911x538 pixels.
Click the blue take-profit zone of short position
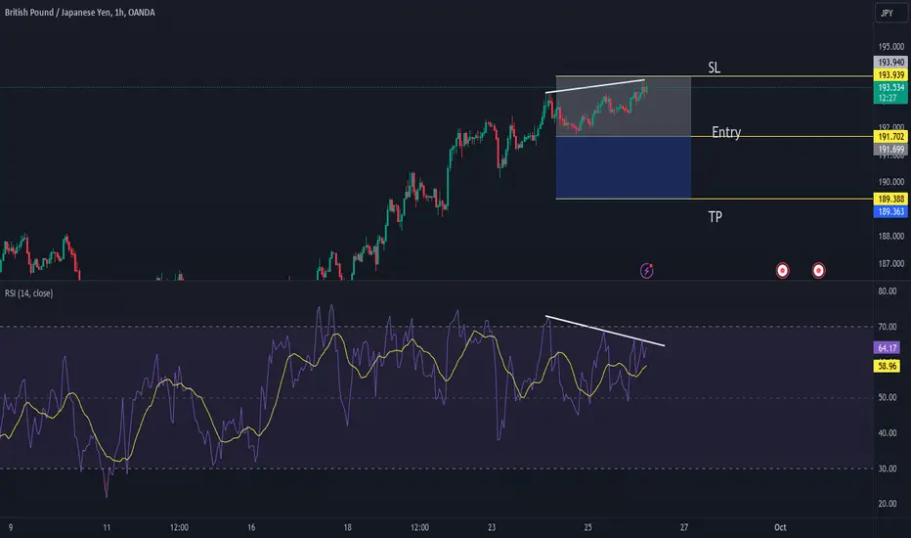point(624,168)
